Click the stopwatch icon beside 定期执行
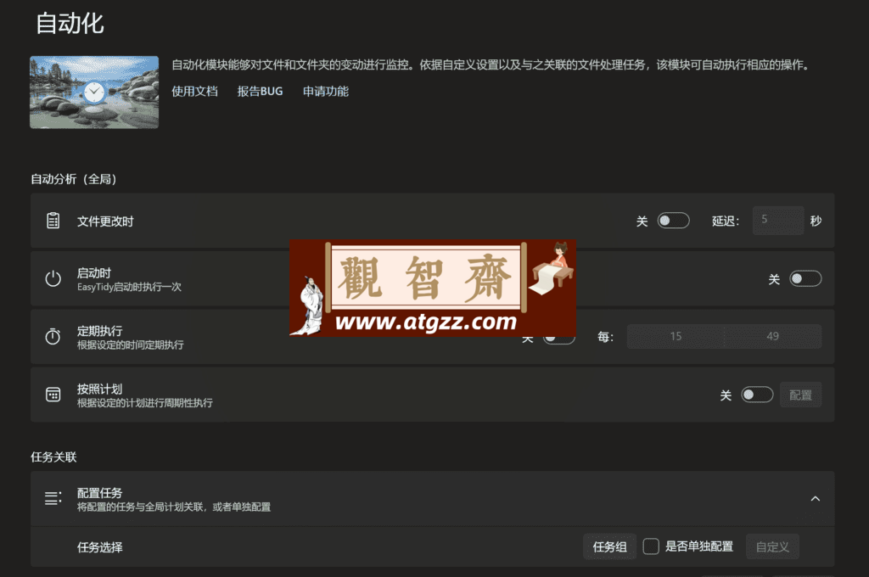869x577 pixels. pyautogui.click(x=53, y=337)
